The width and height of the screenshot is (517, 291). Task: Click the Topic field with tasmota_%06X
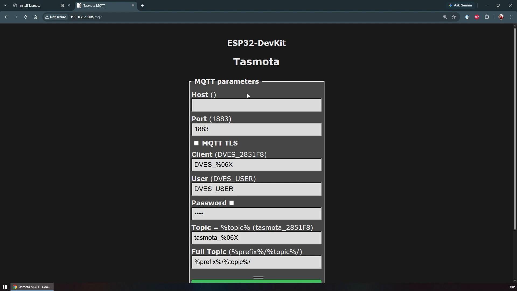[x=256, y=238]
